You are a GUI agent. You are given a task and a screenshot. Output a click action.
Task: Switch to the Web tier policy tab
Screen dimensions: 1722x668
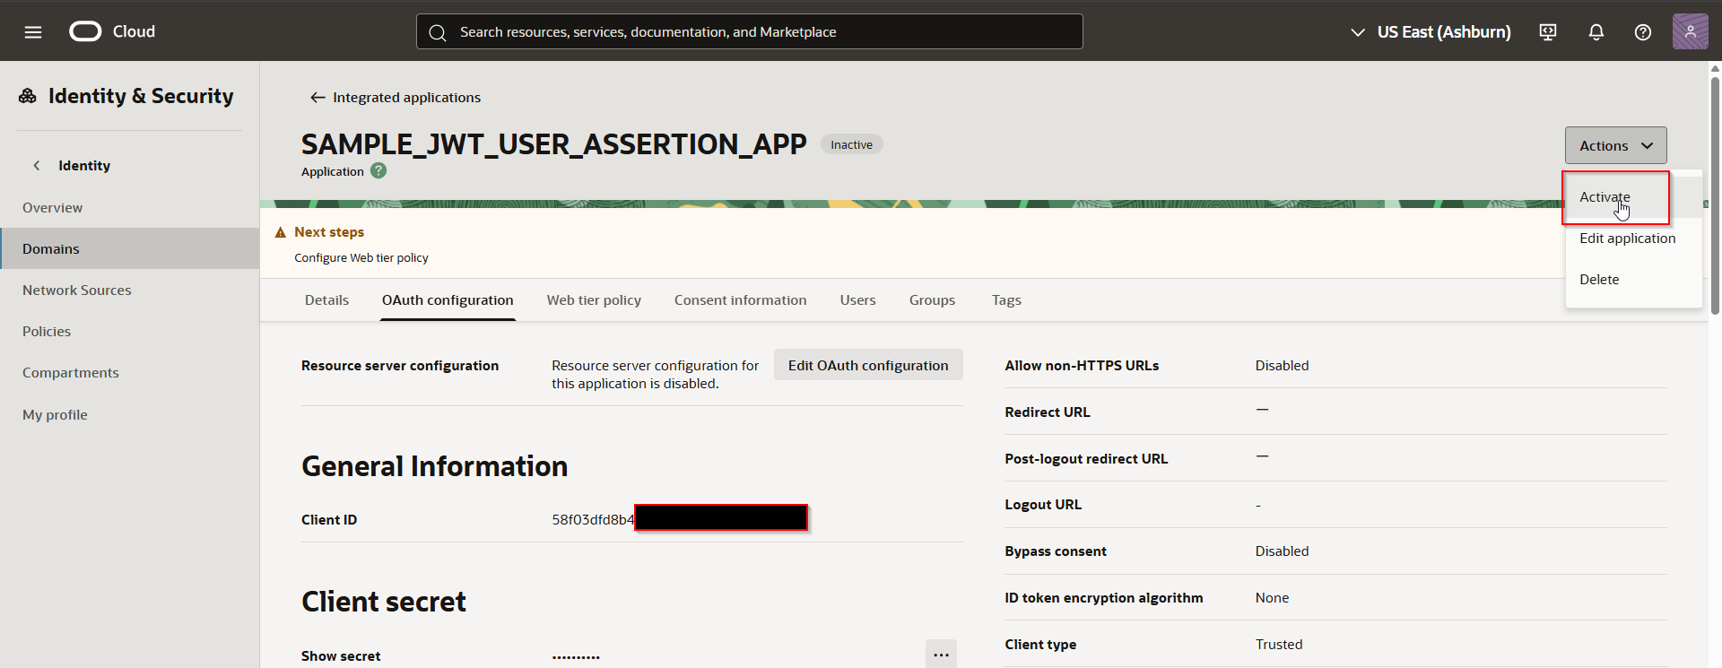[594, 300]
